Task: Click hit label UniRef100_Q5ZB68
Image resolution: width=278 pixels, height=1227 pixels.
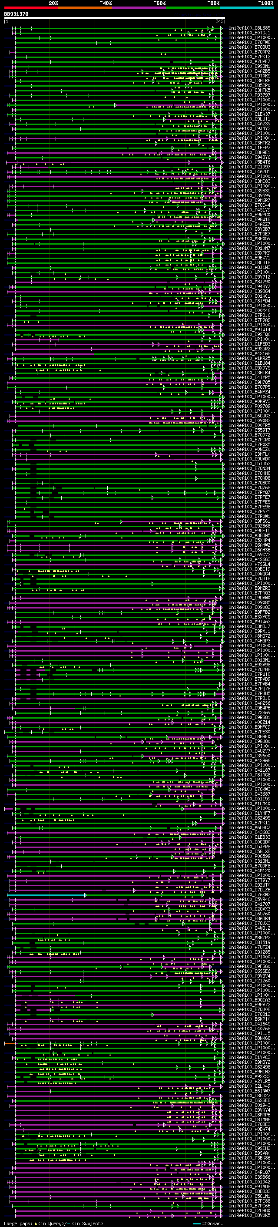Action: pos(249,526)
